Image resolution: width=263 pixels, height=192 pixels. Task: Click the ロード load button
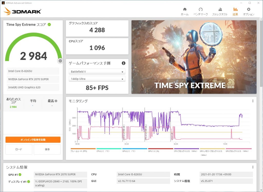19,149
